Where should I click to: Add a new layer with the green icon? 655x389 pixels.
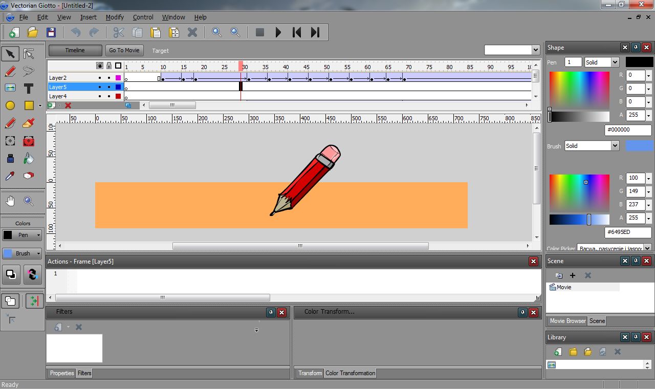51,105
